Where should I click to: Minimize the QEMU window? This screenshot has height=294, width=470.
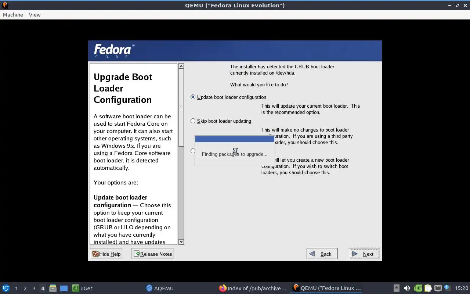[x=450, y=6]
